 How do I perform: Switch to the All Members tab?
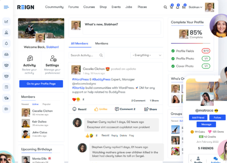tap(79, 44)
